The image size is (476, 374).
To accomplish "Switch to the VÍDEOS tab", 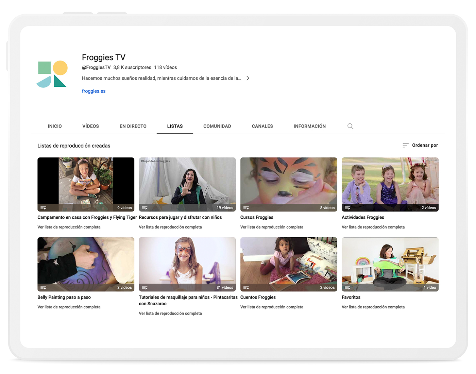I will (90, 126).
